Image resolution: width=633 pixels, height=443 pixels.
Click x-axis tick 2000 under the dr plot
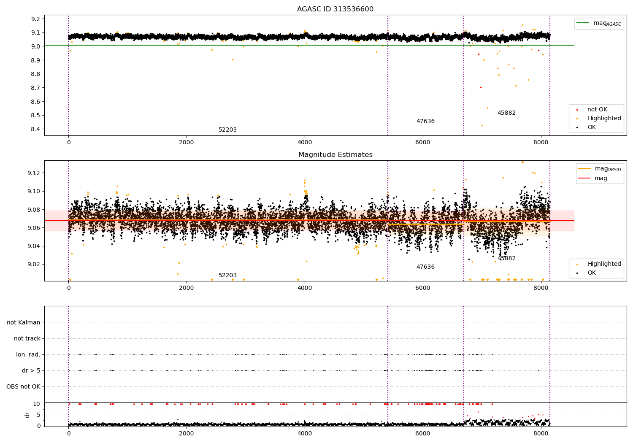click(x=186, y=434)
